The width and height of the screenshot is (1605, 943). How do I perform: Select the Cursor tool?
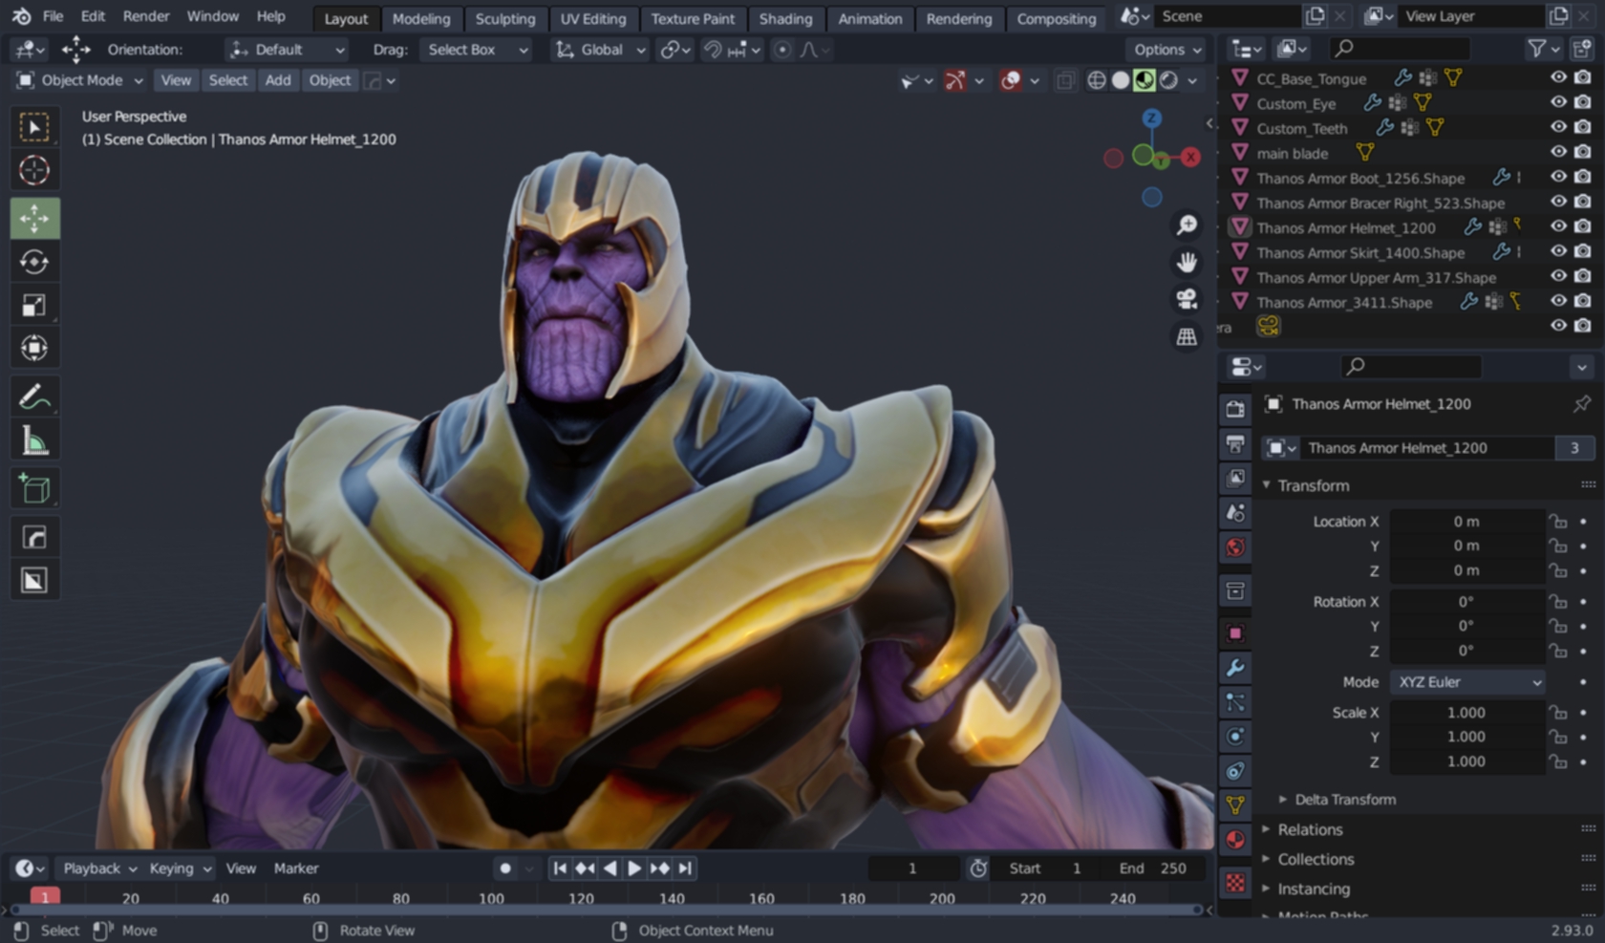point(34,170)
